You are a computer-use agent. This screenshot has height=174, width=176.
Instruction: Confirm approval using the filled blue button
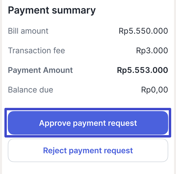(88, 123)
